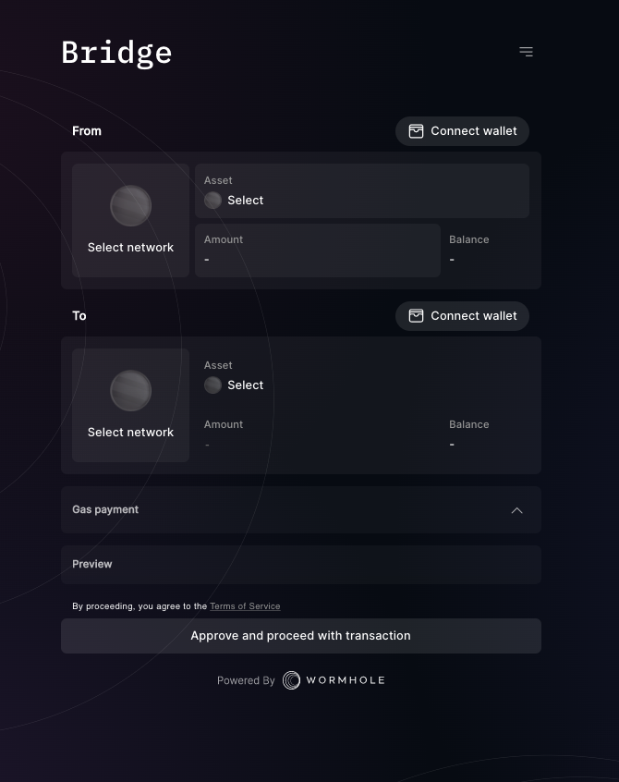Click the token circle icon beside From Asset Select
This screenshot has width=619, height=782.
coord(212,200)
